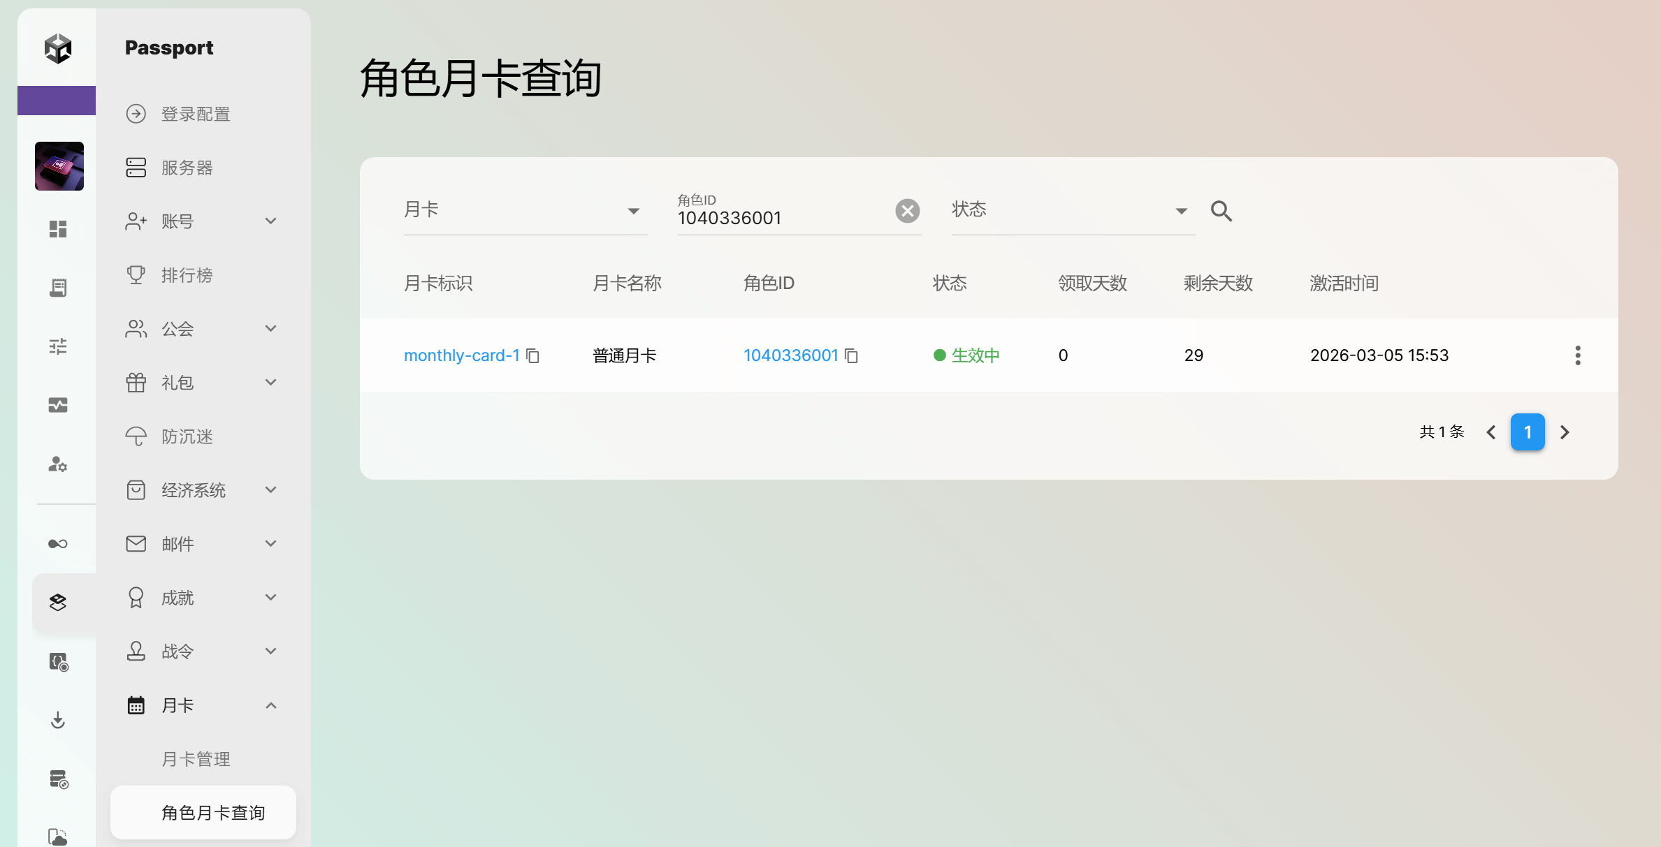
Task: Copy role ID 1040336001 in row
Action: click(x=851, y=356)
